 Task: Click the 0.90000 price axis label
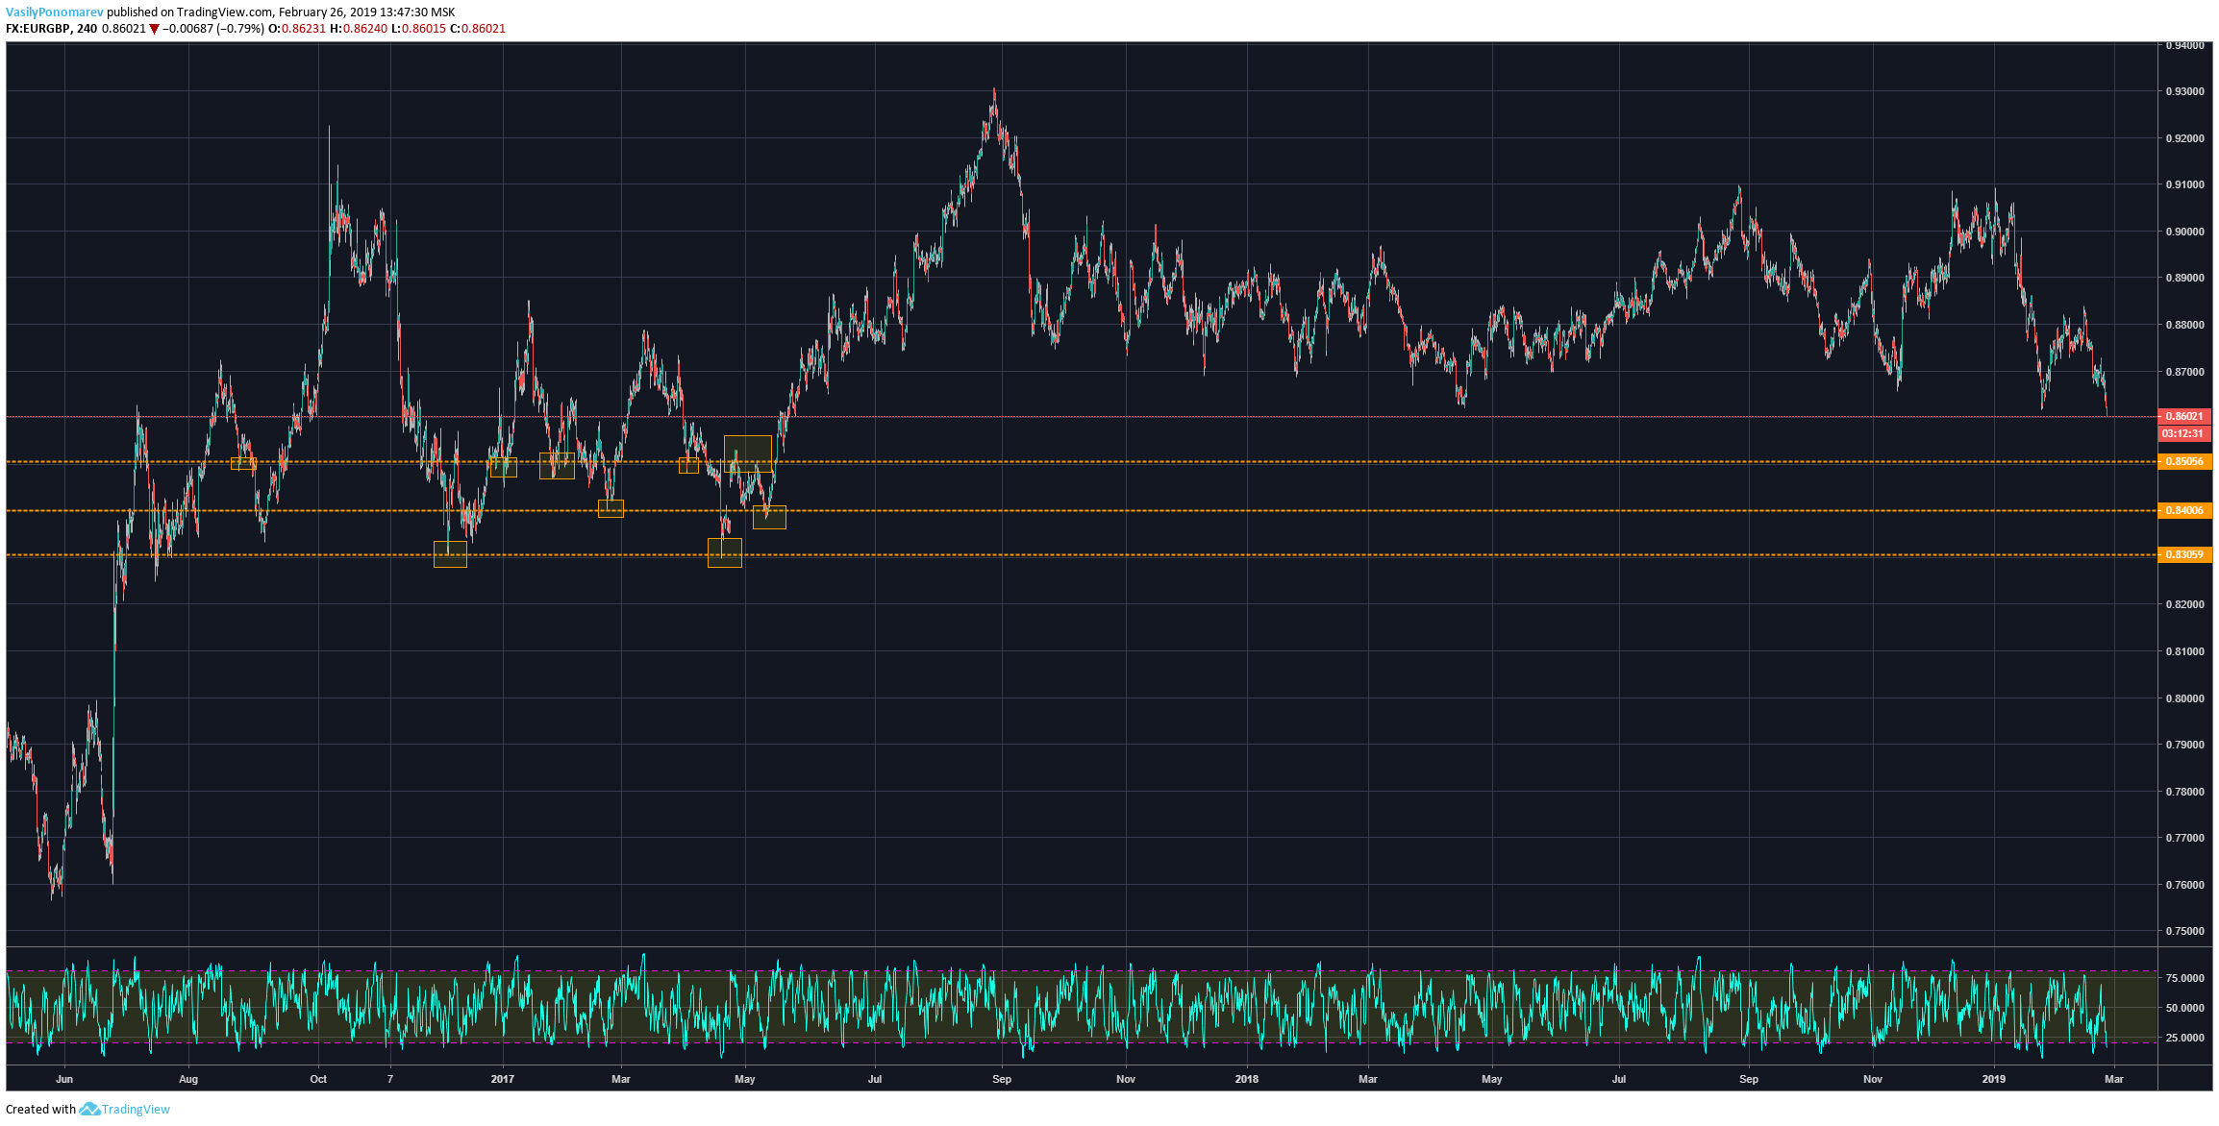pyautogui.click(x=2184, y=232)
